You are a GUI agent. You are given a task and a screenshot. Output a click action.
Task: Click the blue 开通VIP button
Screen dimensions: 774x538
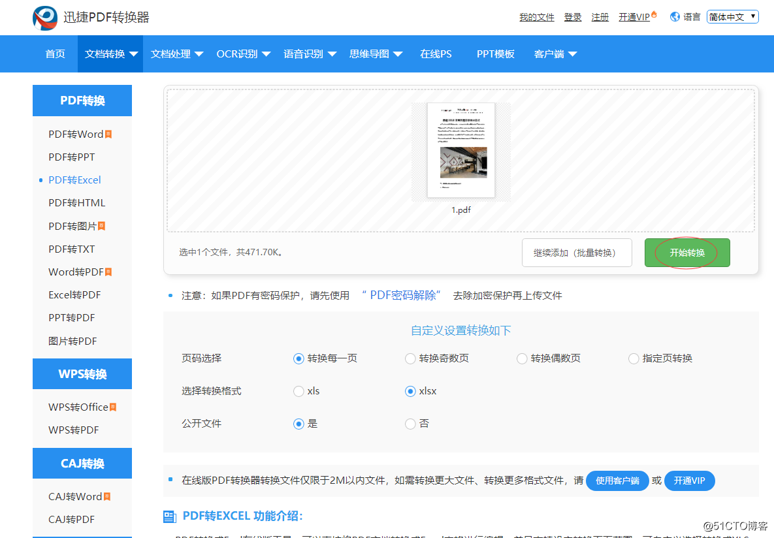tap(689, 481)
